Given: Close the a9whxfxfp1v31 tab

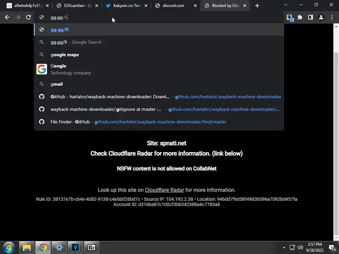Looking at the screenshot, I should 47,6.
